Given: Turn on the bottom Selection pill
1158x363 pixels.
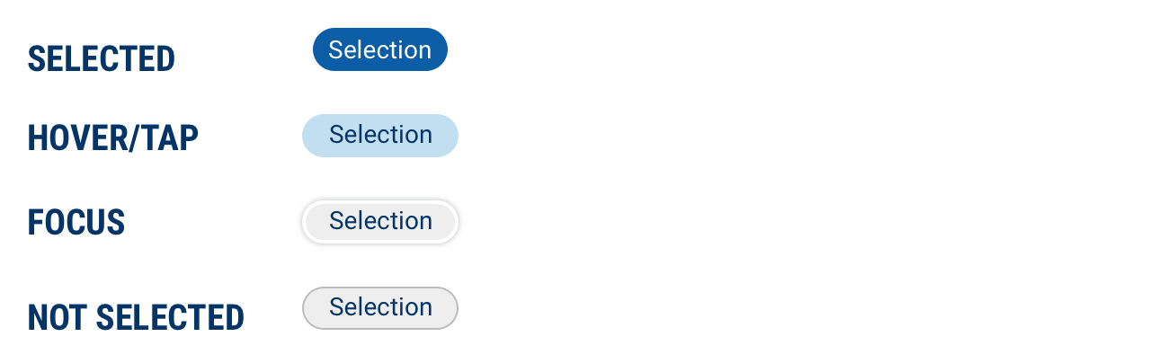Looking at the screenshot, I should pyautogui.click(x=379, y=308).
